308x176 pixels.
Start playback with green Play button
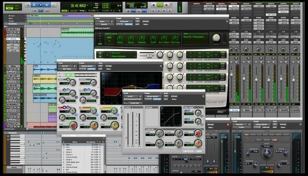coord(160,5)
